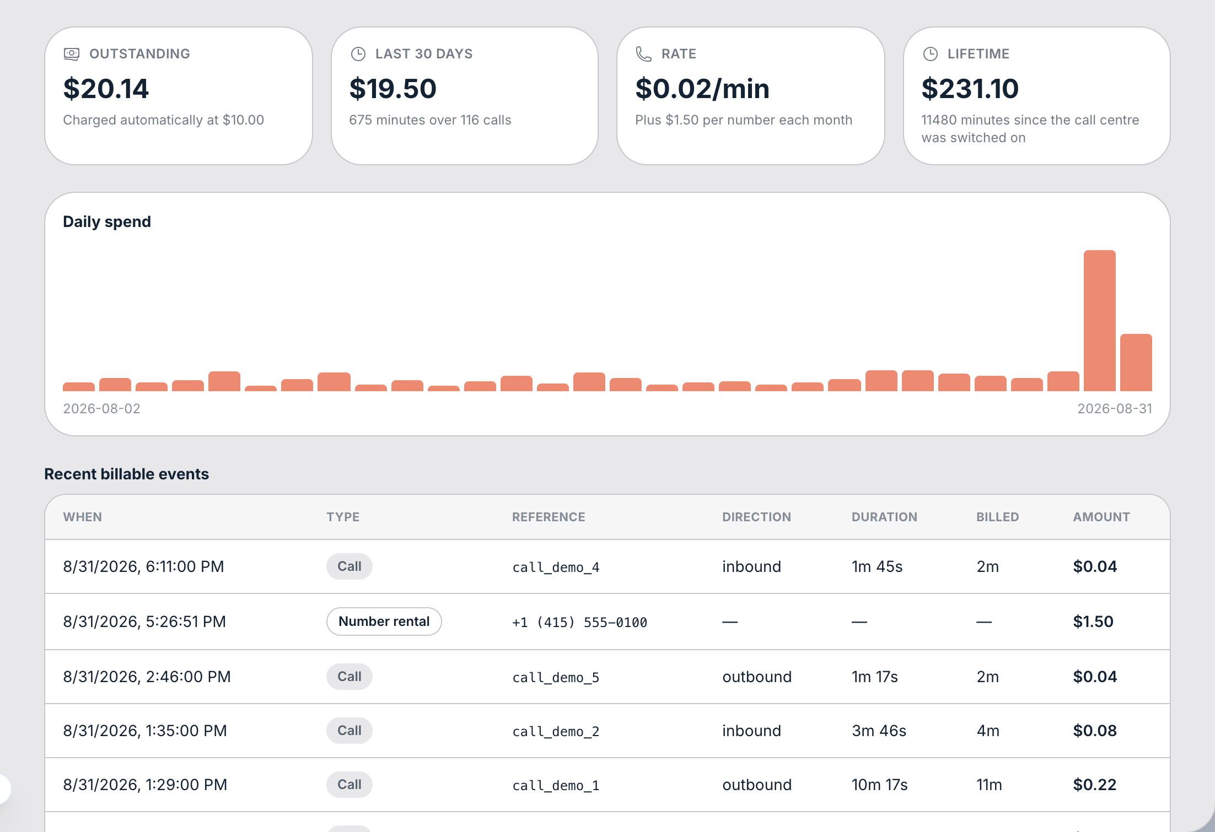Image resolution: width=1215 pixels, height=832 pixels.
Task: Click the $0.08 amount
Action: [x=1095, y=731]
